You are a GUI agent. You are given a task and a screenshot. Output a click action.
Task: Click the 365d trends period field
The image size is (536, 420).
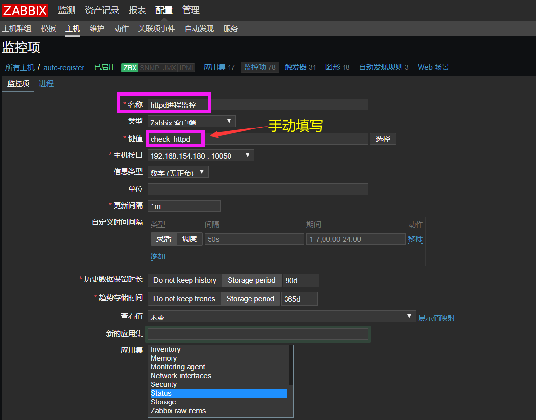tap(300, 299)
